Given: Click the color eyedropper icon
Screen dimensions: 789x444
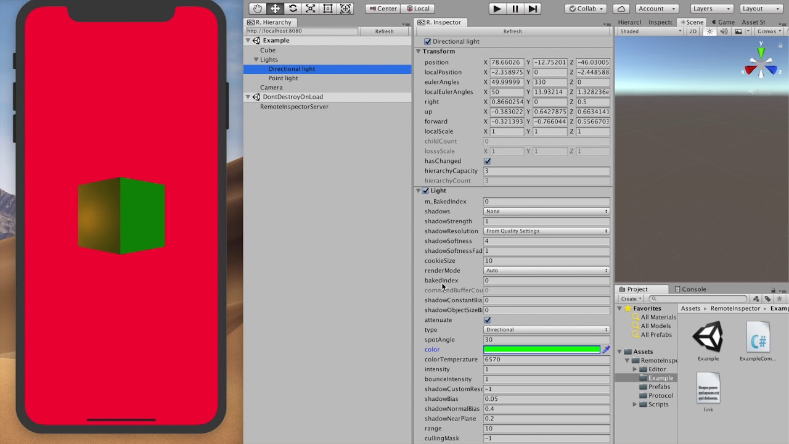Looking at the screenshot, I should point(606,350).
